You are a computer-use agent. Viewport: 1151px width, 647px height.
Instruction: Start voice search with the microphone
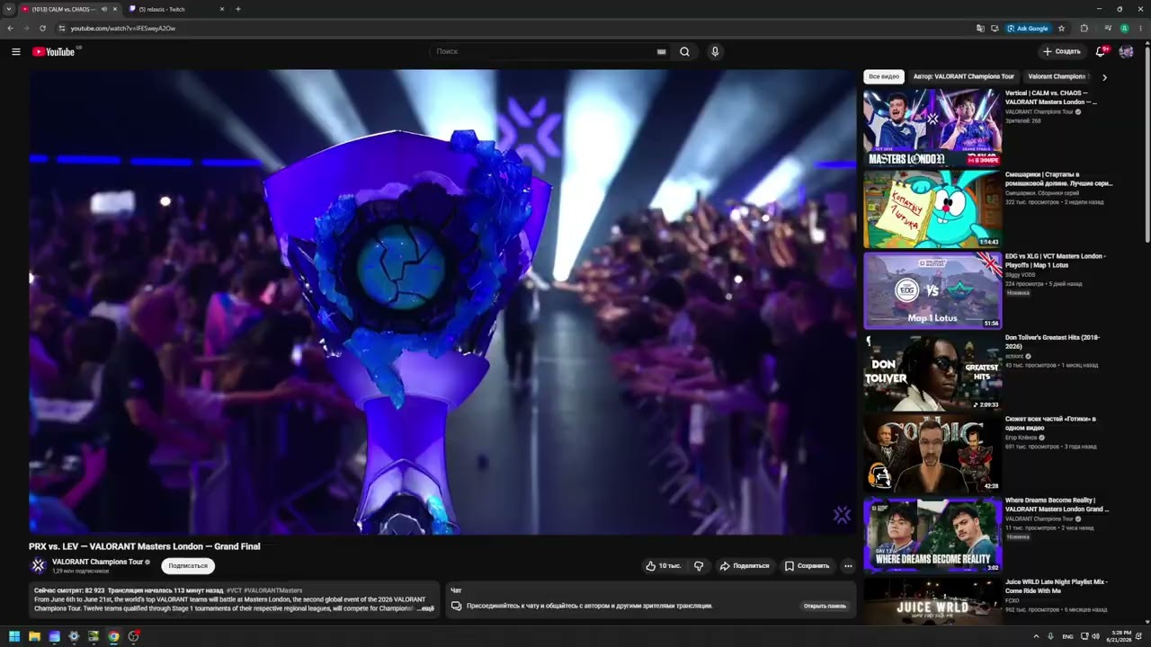coord(715,51)
